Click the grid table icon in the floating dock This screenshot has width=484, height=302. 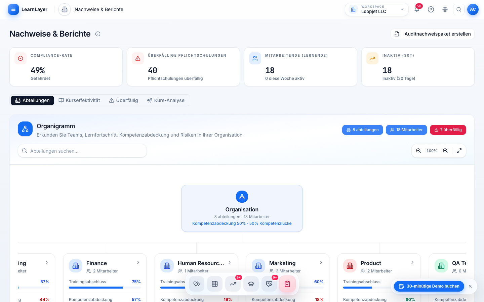click(x=215, y=284)
